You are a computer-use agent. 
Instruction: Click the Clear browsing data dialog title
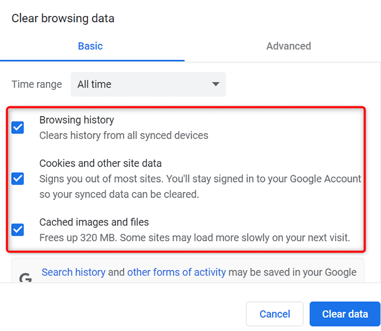[x=63, y=18]
